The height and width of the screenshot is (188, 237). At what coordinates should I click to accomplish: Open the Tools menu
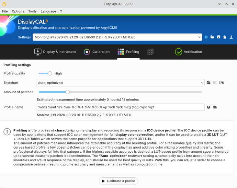[32, 11]
